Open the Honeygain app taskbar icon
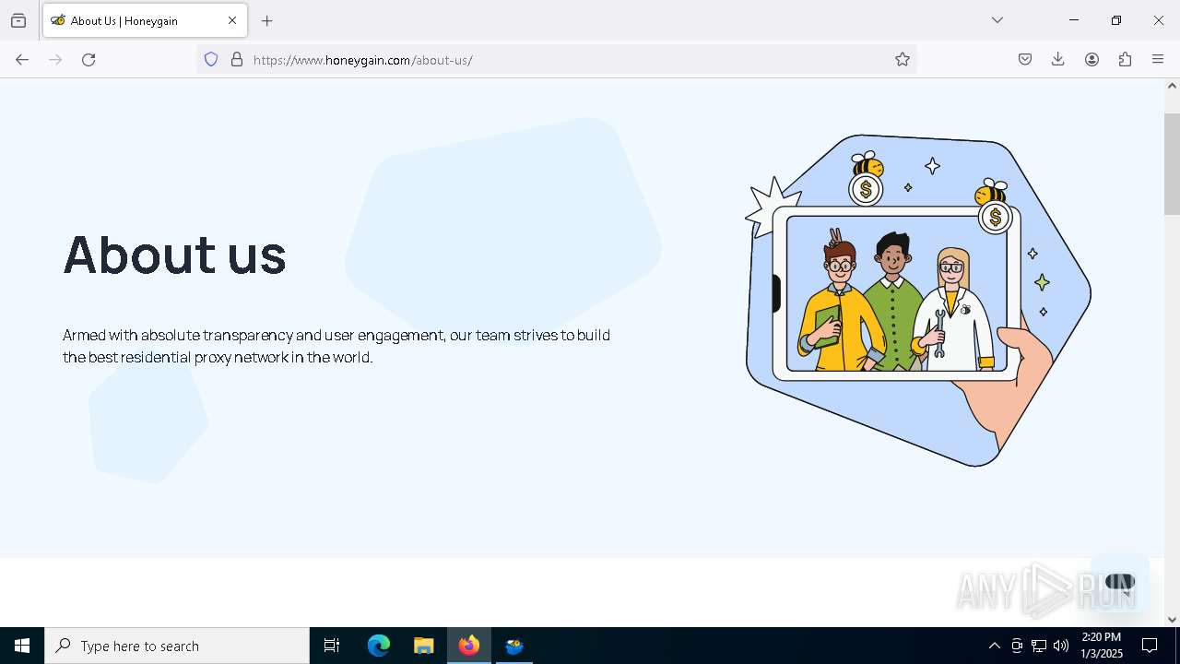 [514, 646]
